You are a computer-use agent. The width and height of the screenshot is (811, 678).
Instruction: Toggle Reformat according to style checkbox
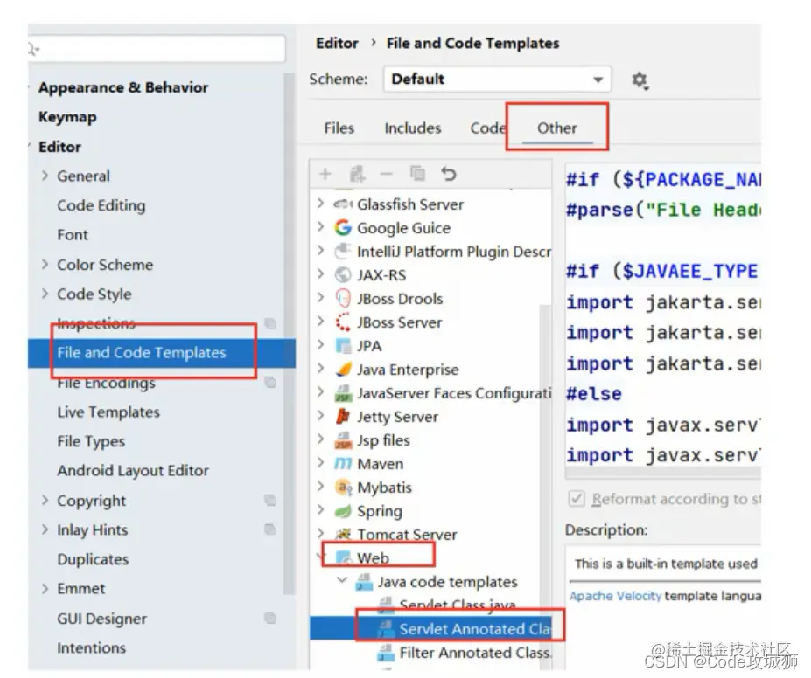[577, 499]
